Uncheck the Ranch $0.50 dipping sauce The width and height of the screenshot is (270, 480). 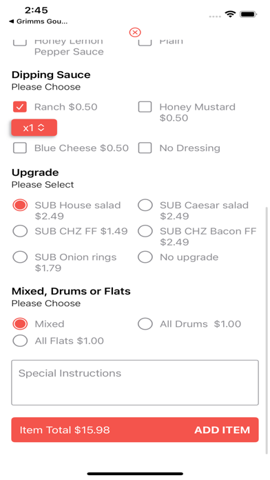point(20,107)
